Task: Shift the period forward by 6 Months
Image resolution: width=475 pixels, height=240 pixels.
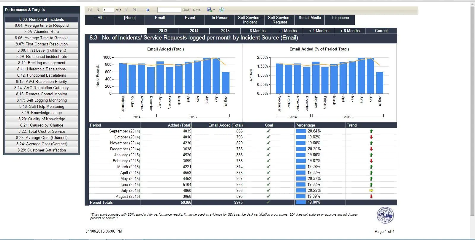Action: pyautogui.click(x=350, y=31)
